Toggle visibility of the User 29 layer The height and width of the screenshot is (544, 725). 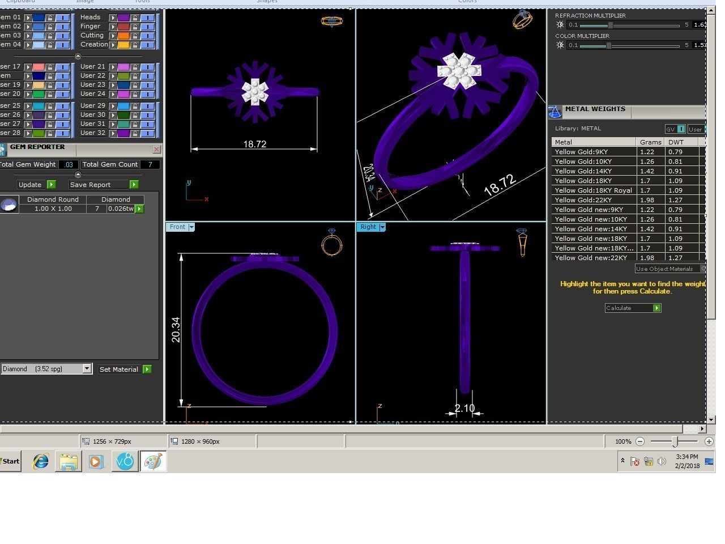(x=148, y=106)
